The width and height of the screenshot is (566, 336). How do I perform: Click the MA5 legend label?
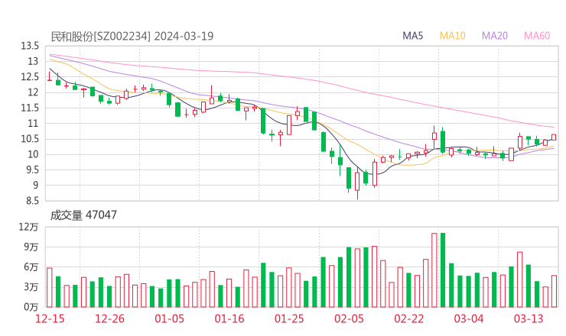pyautogui.click(x=412, y=36)
